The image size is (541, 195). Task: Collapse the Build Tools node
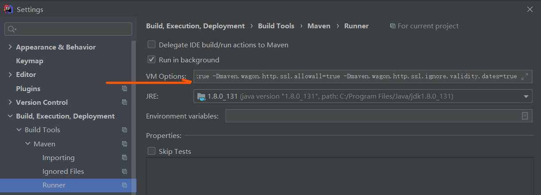pos(19,130)
